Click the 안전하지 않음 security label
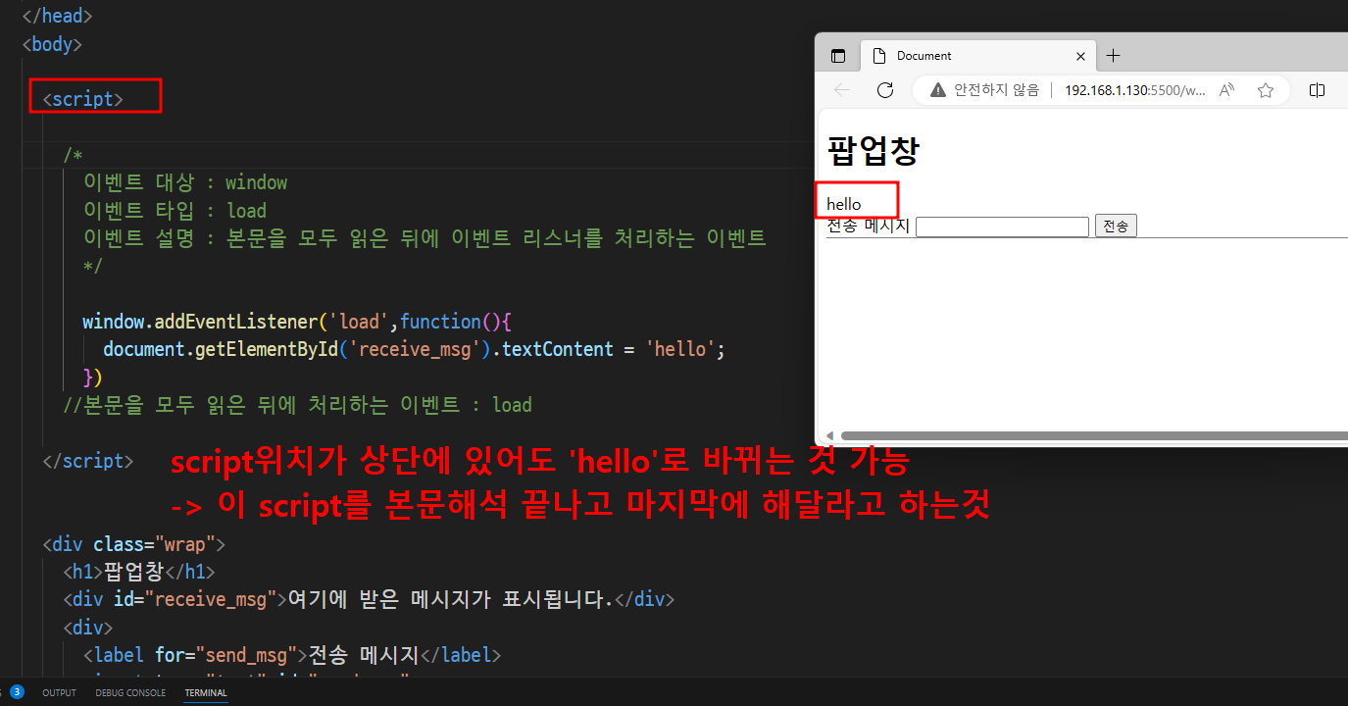This screenshot has height=706, width=1348. point(997,90)
